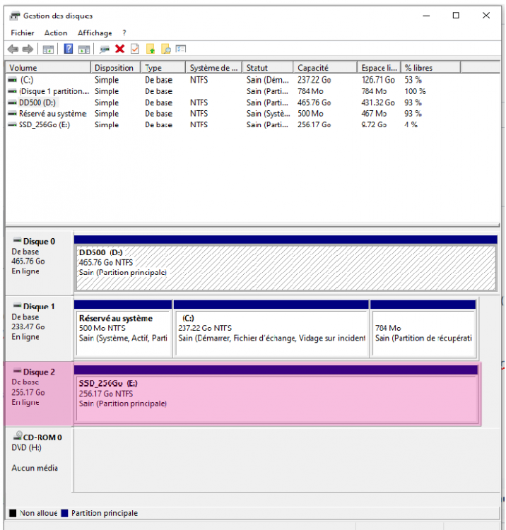Sort list by Volume column header
This screenshot has width=506, height=530.
click(x=48, y=68)
